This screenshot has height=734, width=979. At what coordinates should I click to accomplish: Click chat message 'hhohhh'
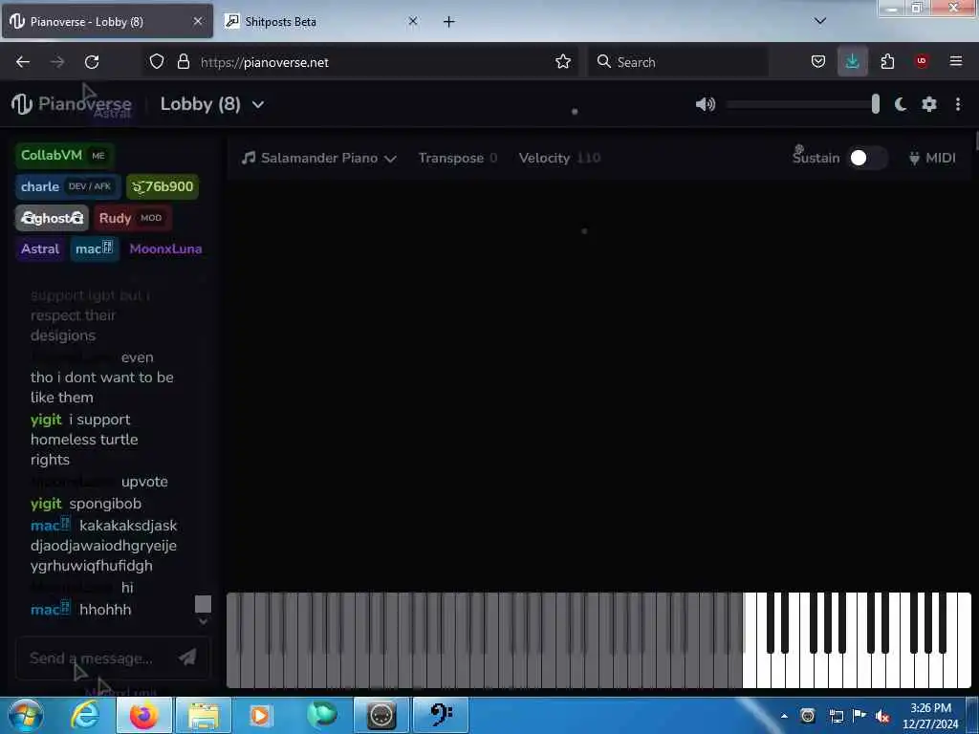105,610
